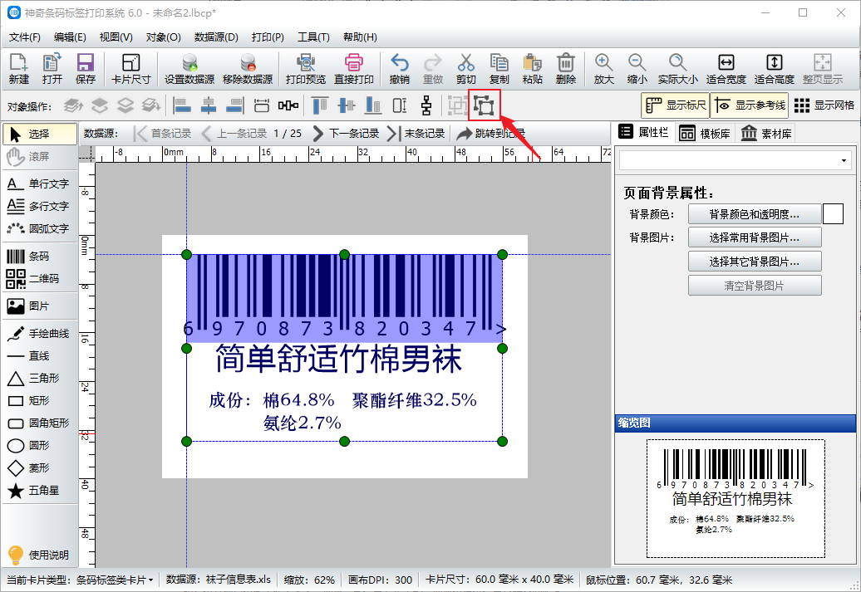The height and width of the screenshot is (592, 861).
Task: Cut the selection with 剪切
Action: 465,69
